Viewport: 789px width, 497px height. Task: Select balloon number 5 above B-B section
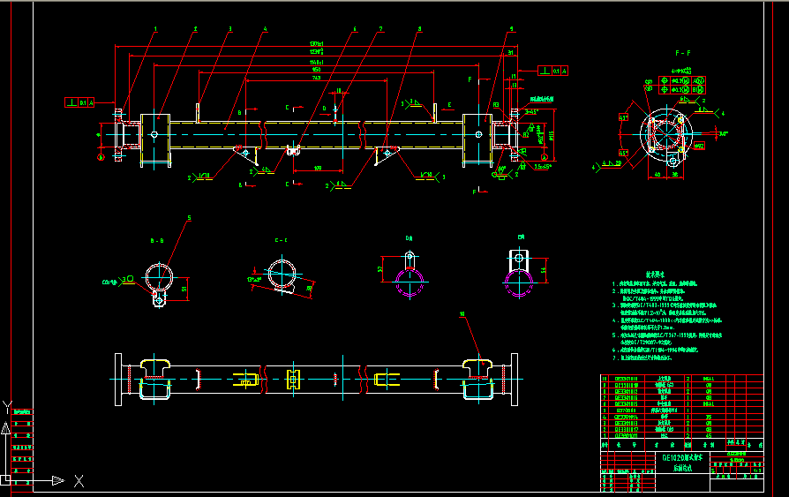pyautogui.click(x=188, y=217)
